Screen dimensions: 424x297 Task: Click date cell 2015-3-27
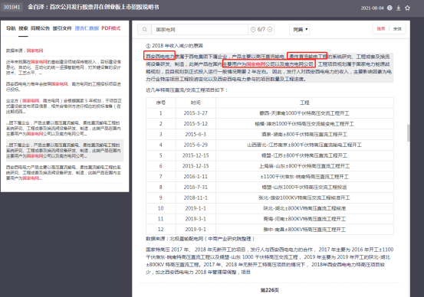coord(196,113)
